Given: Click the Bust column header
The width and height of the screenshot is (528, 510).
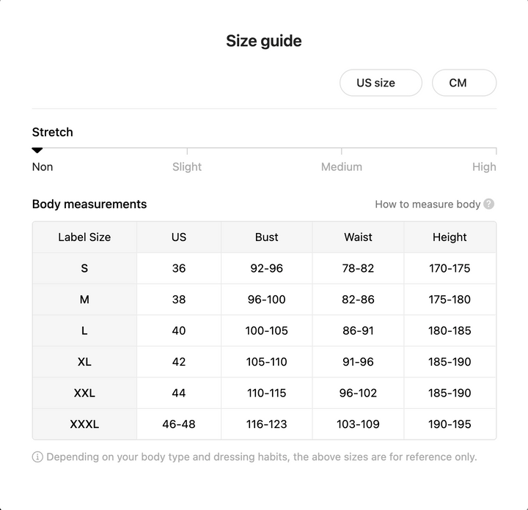Looking at the screenshot, I should click(x=267, y=237).
